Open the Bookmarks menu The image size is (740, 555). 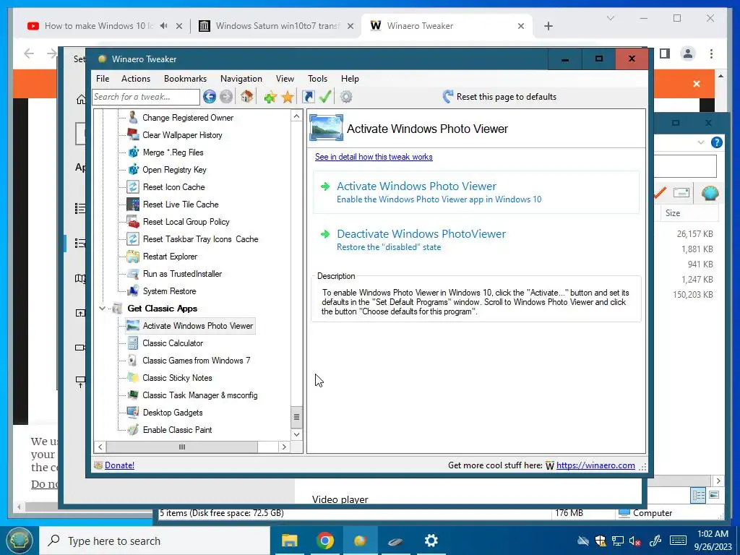[186, 79]
